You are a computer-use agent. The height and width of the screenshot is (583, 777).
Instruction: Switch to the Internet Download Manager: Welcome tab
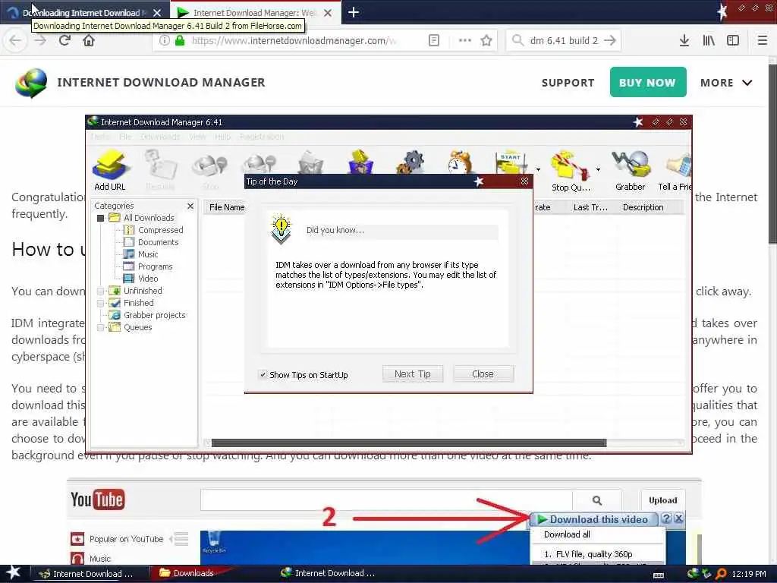[x=253, y=13]
